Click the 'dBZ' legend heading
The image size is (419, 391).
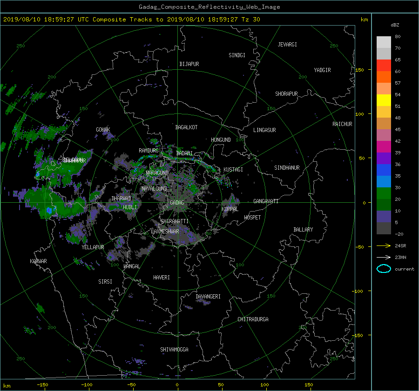tap(395, 25)
